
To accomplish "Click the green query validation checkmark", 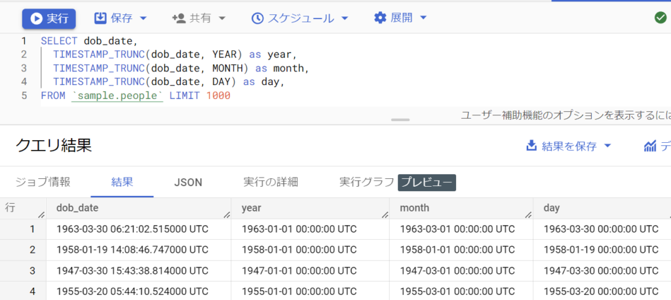I will [661, 18].
